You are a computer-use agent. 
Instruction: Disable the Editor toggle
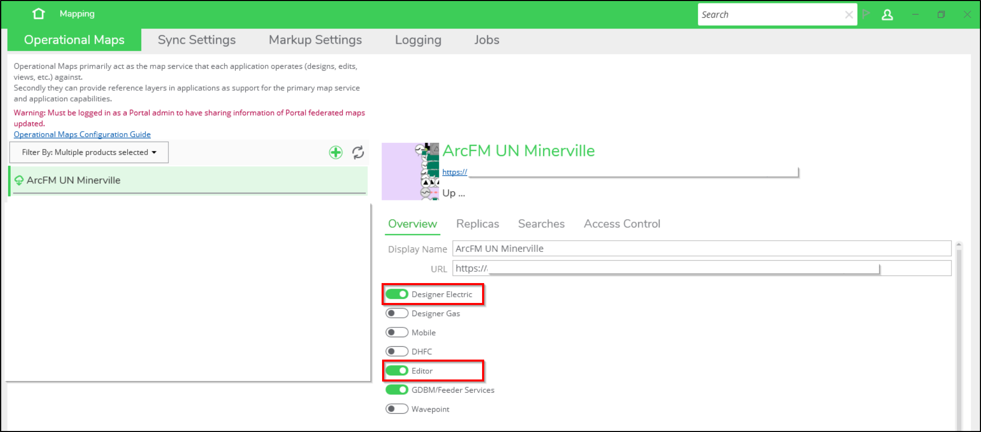click(x=397, y=371)
